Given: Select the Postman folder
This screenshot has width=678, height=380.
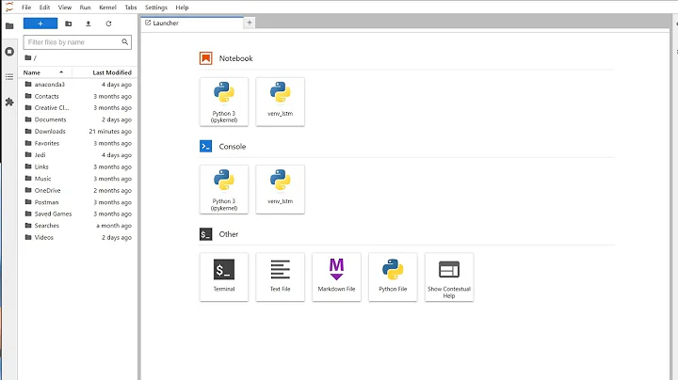Looking at the screenshot, I should [78, 202].
